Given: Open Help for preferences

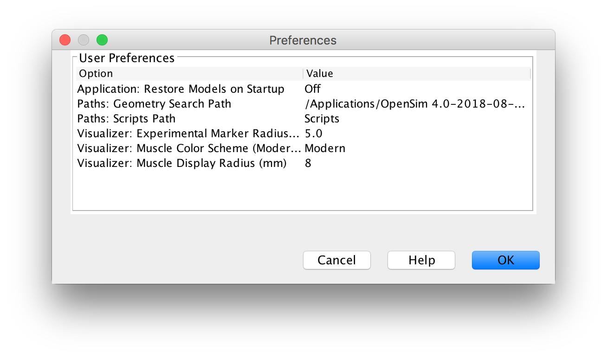Looking at the screenshot, I should [x=421, y=260].
